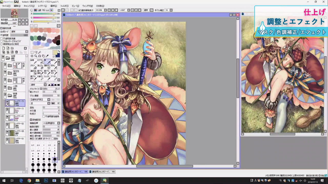Activate the Zoom magnifier tool
This screenshot has width=328, height=184.
[36, 56]
